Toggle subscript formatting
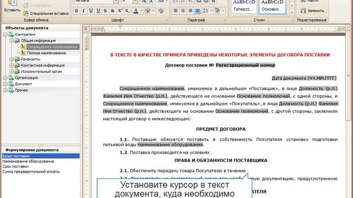The height and width of the screenshot is (198, 353). 127,10
